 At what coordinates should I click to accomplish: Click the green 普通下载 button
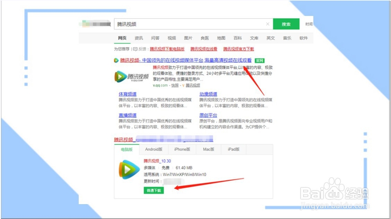[154, 191]
